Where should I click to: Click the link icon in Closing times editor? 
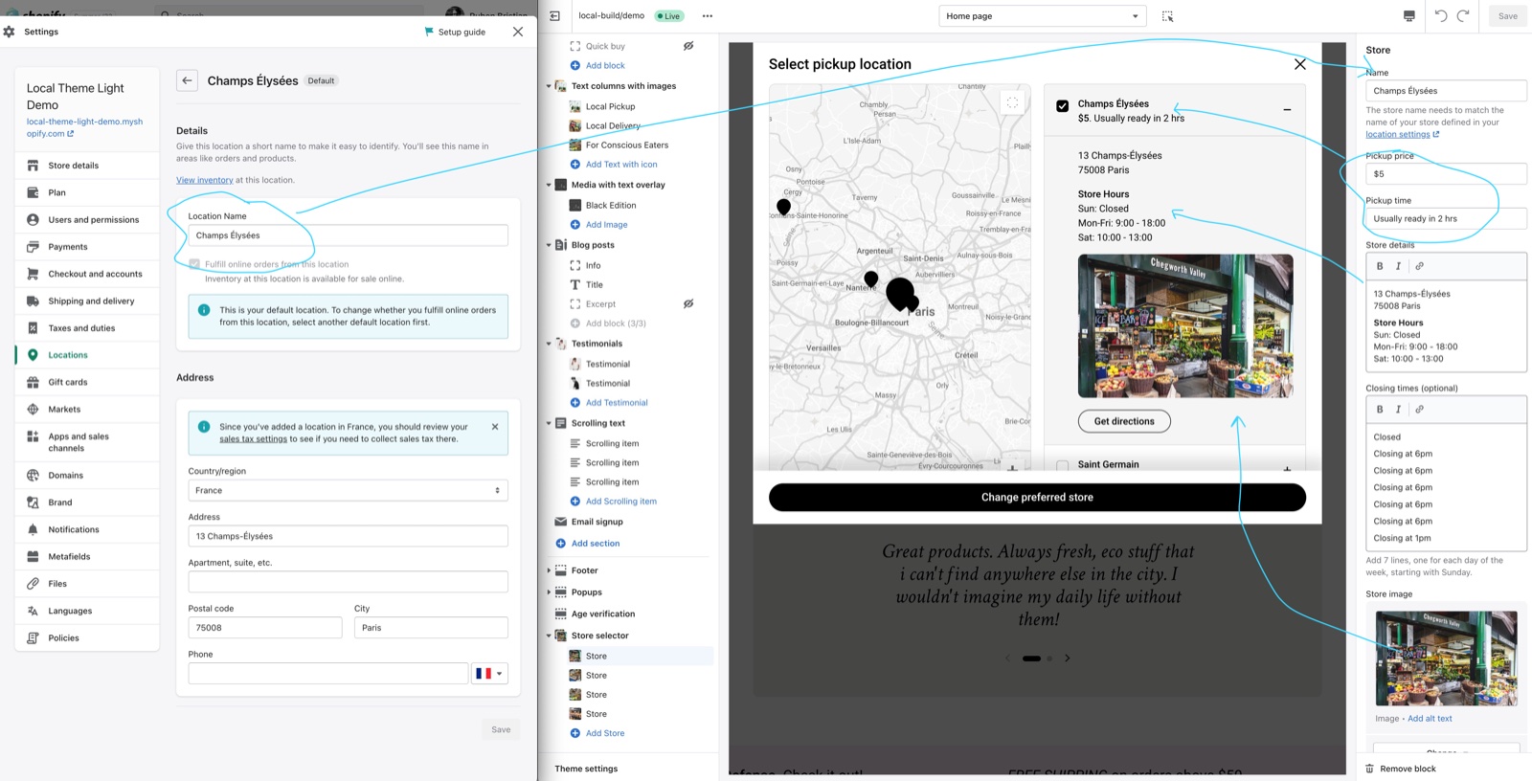1419,410
